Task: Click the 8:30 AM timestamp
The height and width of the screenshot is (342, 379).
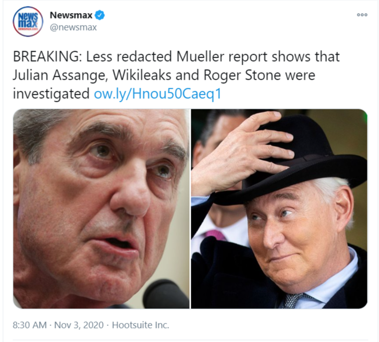Action: pyautogui.click(x=30, y=325)
